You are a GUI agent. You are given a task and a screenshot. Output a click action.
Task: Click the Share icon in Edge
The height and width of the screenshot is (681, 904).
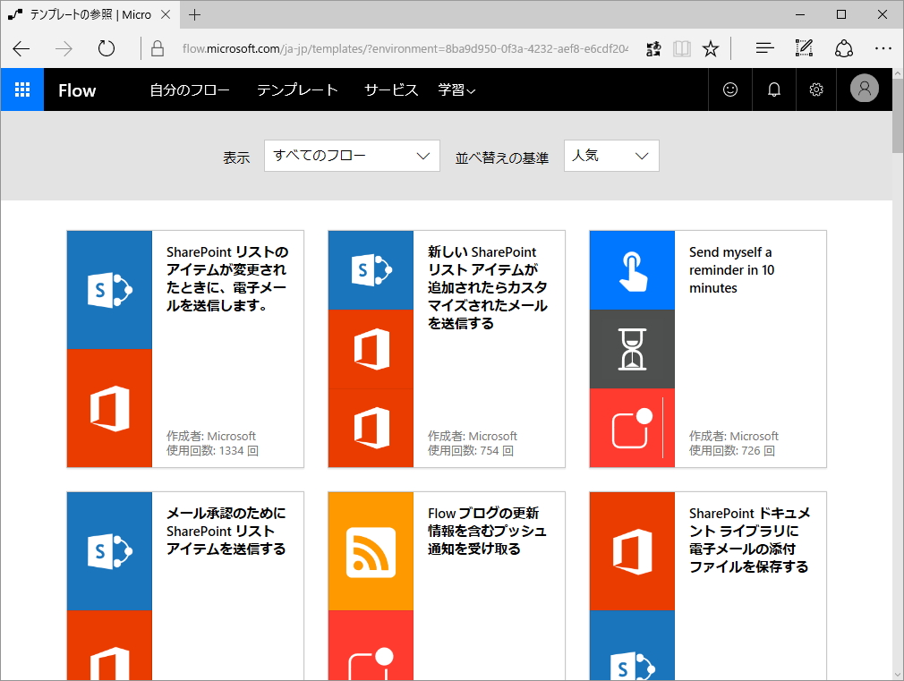coord(843,48)
